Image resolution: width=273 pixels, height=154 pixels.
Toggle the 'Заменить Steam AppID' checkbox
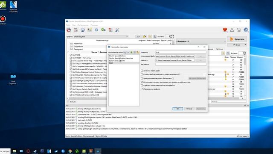[x=142, y=71]
